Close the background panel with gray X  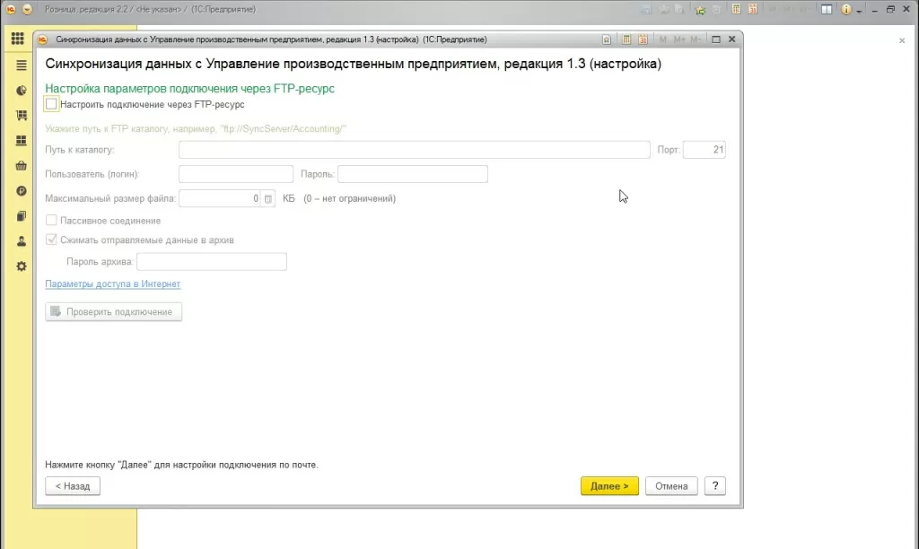(x=902, y=40)
